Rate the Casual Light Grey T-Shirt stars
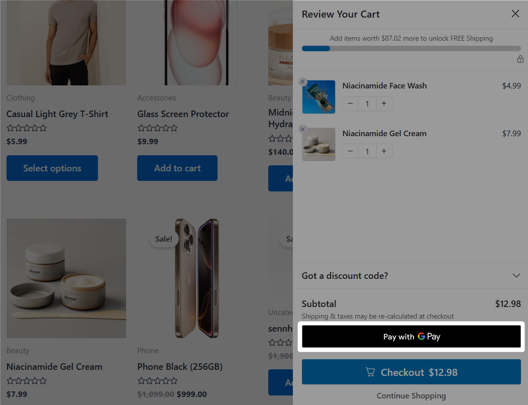This screenshot has width=528, height=405. pyautogui.click(x=27, y=128)
